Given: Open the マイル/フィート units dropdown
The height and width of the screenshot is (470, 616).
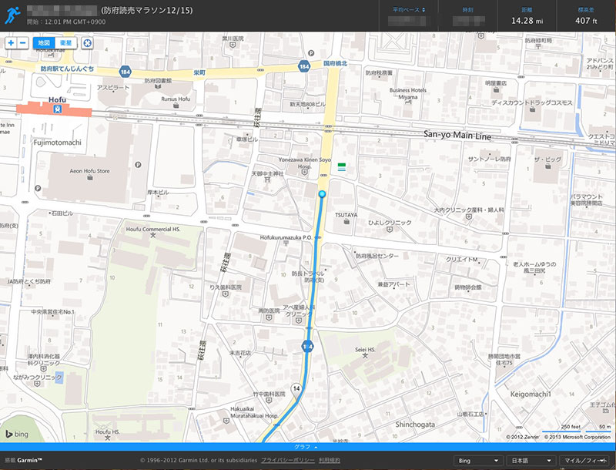Looking at the screenshot, I should click(586, 461).
